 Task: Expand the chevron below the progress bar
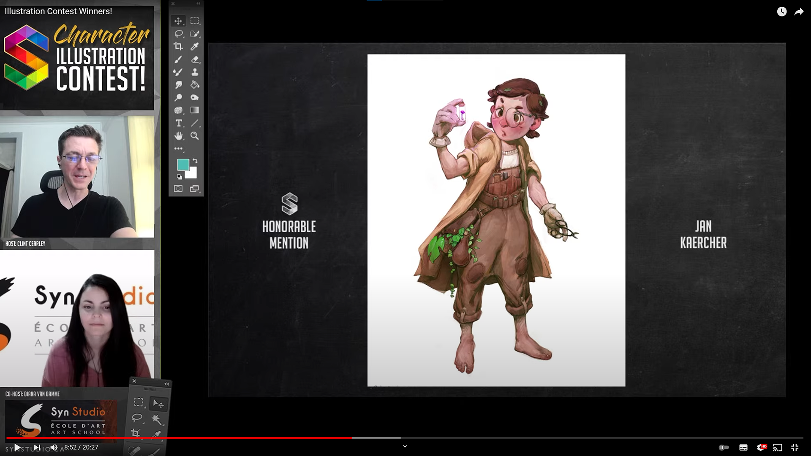point(405,446)
